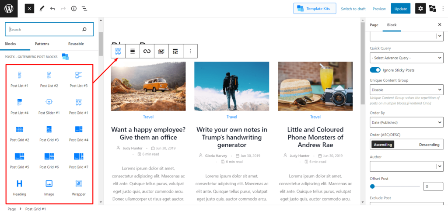
Task: Click Travel category under camera image
Action: (x=315, y=117)
